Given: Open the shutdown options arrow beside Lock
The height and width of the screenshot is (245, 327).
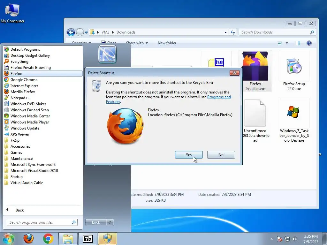Looking at the screenshot, I should point(110,222).
